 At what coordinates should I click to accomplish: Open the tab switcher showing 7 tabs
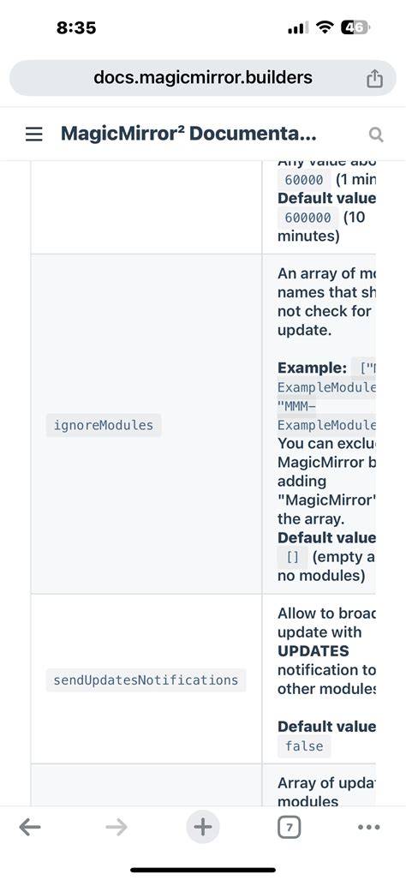(289, 827)
